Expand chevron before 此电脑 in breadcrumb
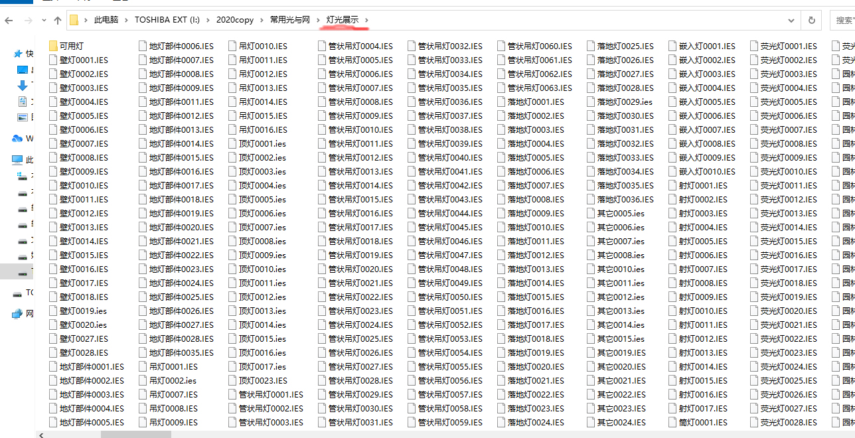The width and height of the screenshot is (855, 438). [86, 20]
